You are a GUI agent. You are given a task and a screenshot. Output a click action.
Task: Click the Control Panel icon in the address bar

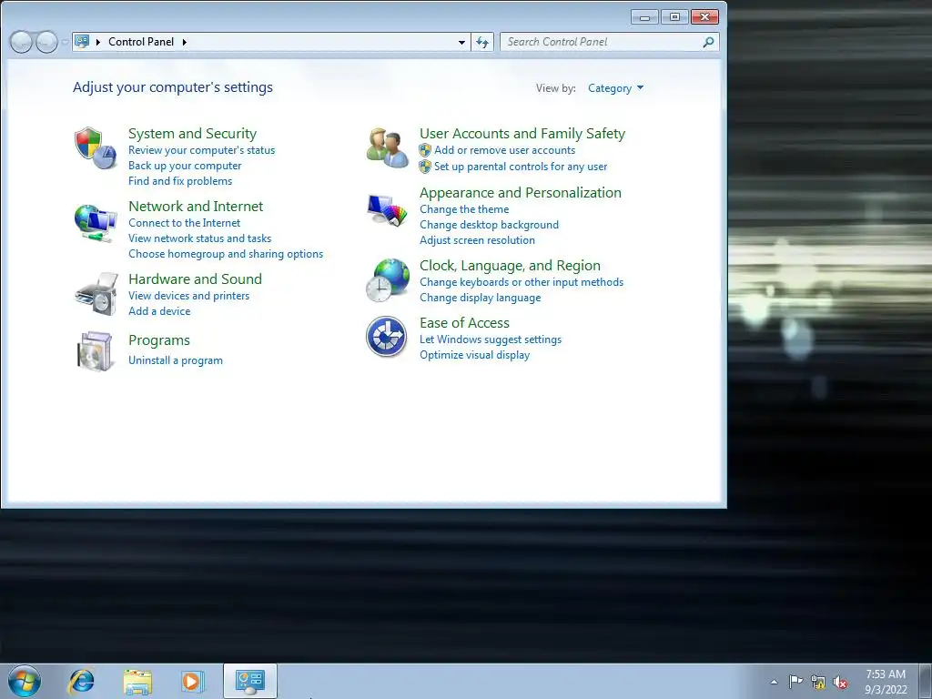tap(82, 42)
